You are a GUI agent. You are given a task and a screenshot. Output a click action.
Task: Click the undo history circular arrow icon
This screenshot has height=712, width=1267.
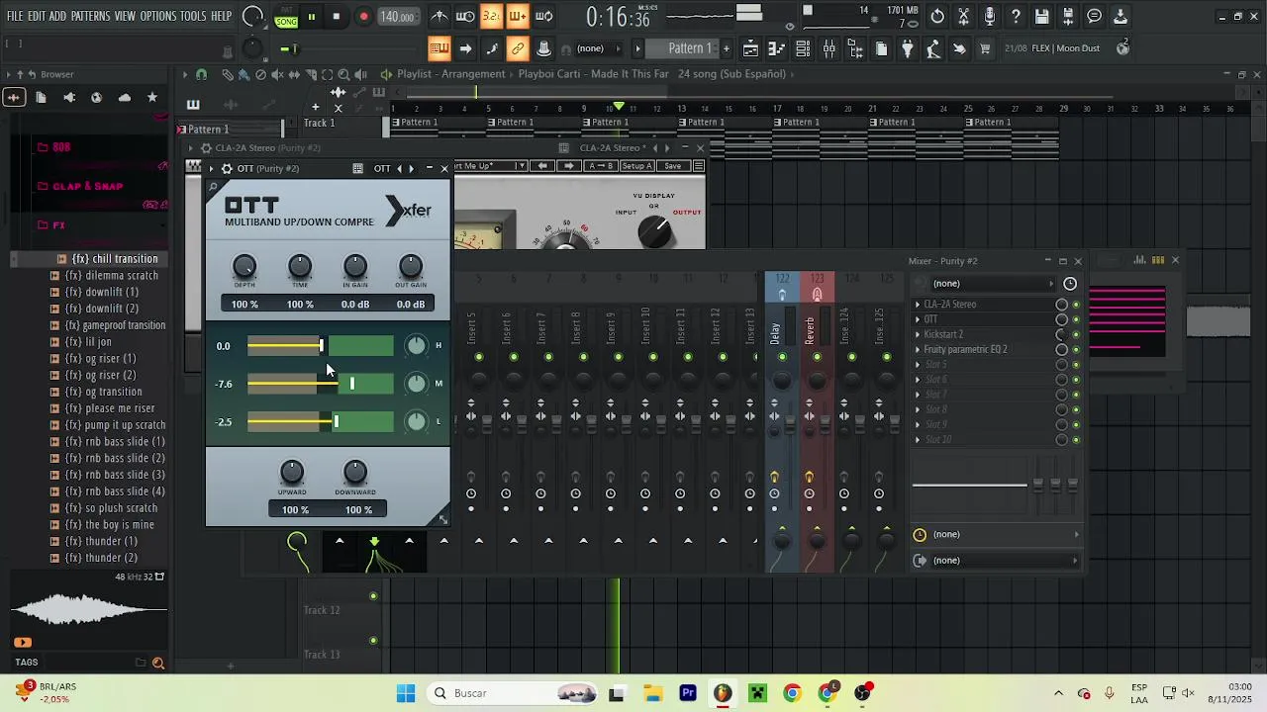(937, 16)
